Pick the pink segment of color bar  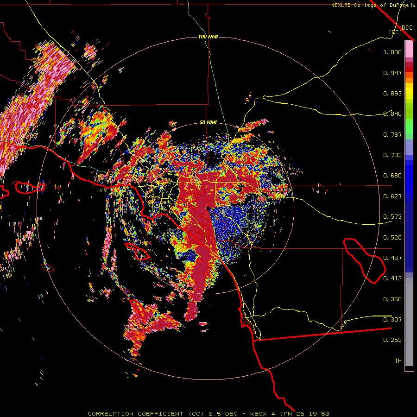tap(409, 49)
